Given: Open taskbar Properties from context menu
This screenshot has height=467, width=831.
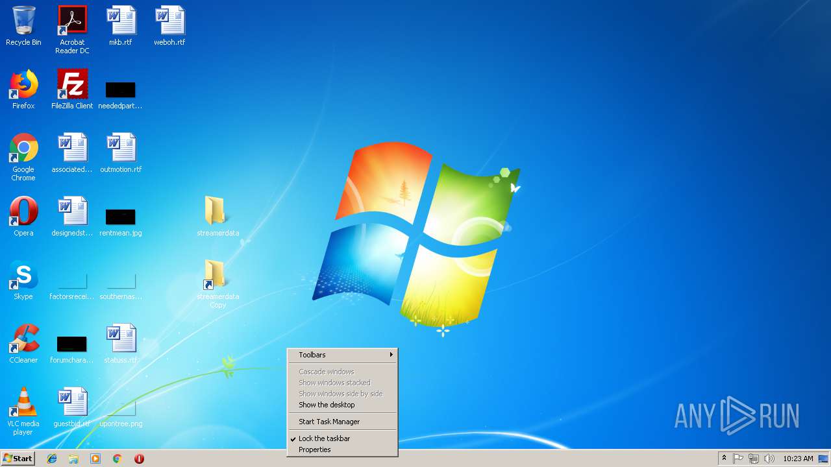Looking at the screenshot, I should (x=342, y=449).
